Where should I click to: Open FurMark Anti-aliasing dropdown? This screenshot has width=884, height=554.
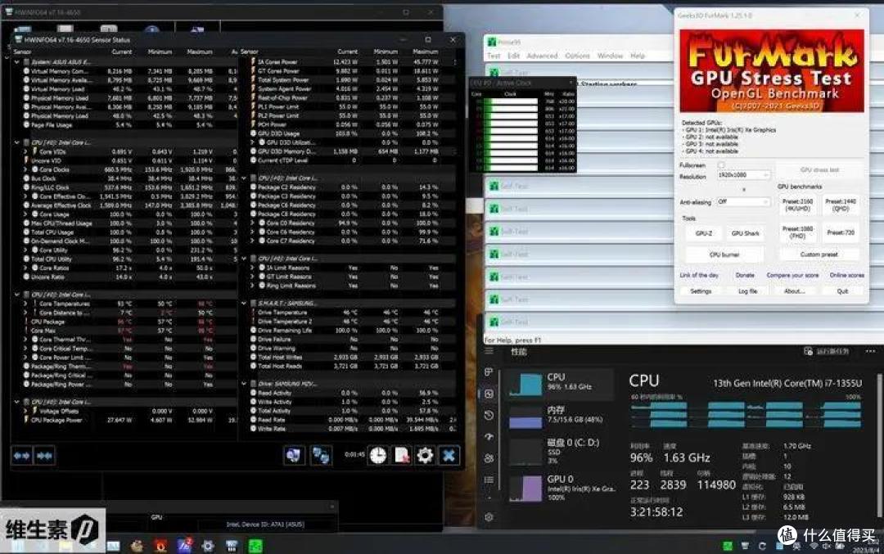743,201
